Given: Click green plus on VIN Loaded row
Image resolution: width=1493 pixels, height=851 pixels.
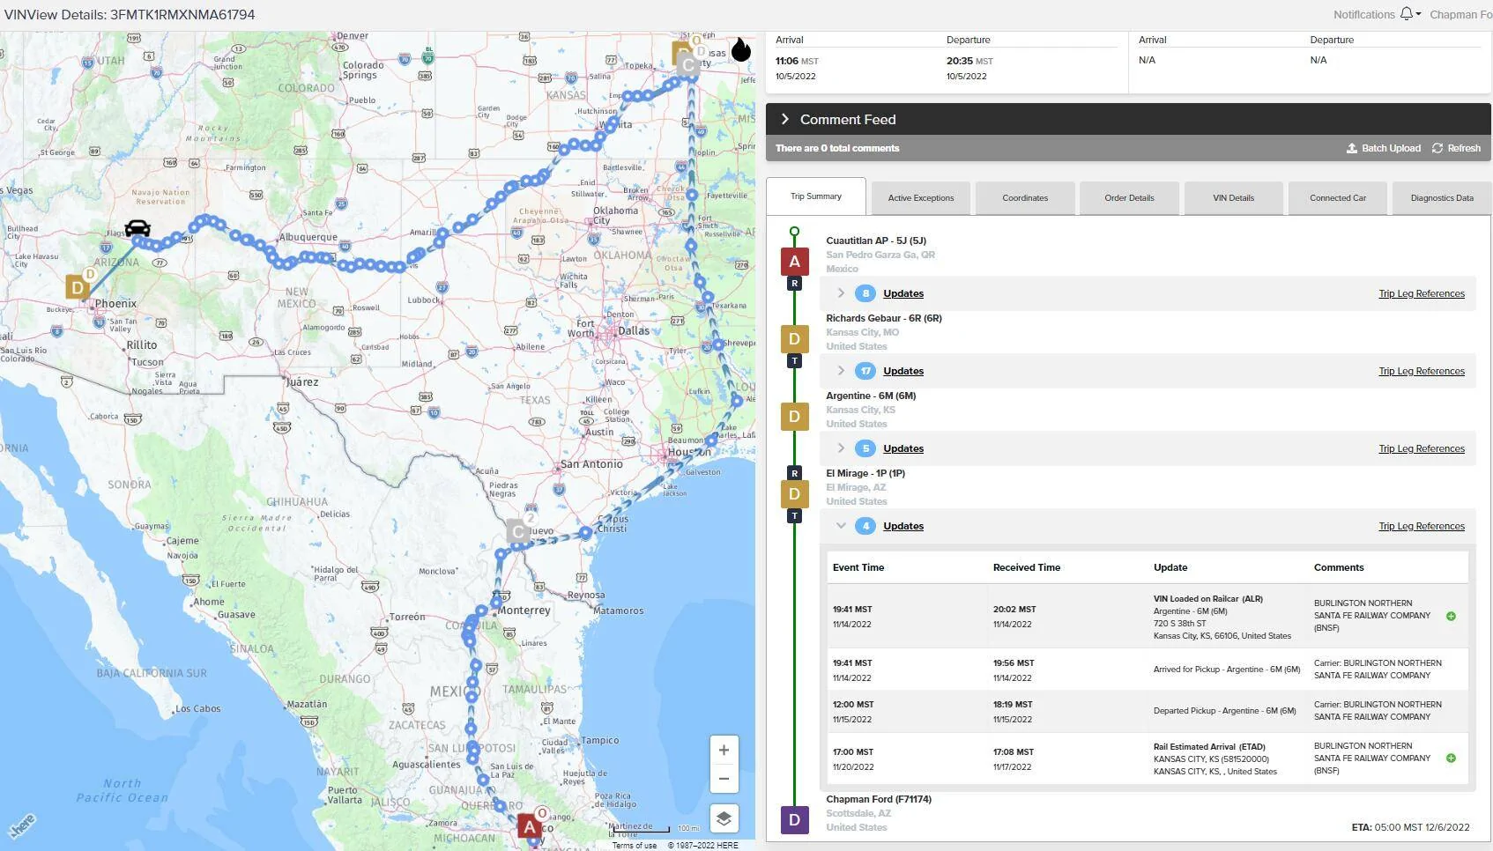Looking at the screenshot, I should tap(1451, 617).
